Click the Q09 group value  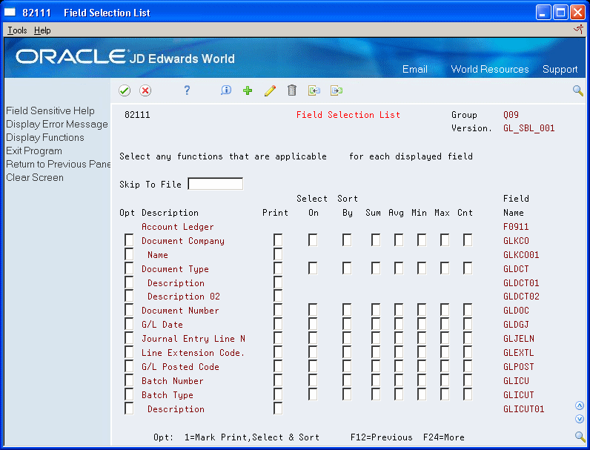click(511, 115)
